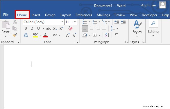
Task: Expand the line spacing options arrow
Action: [117, 28]
